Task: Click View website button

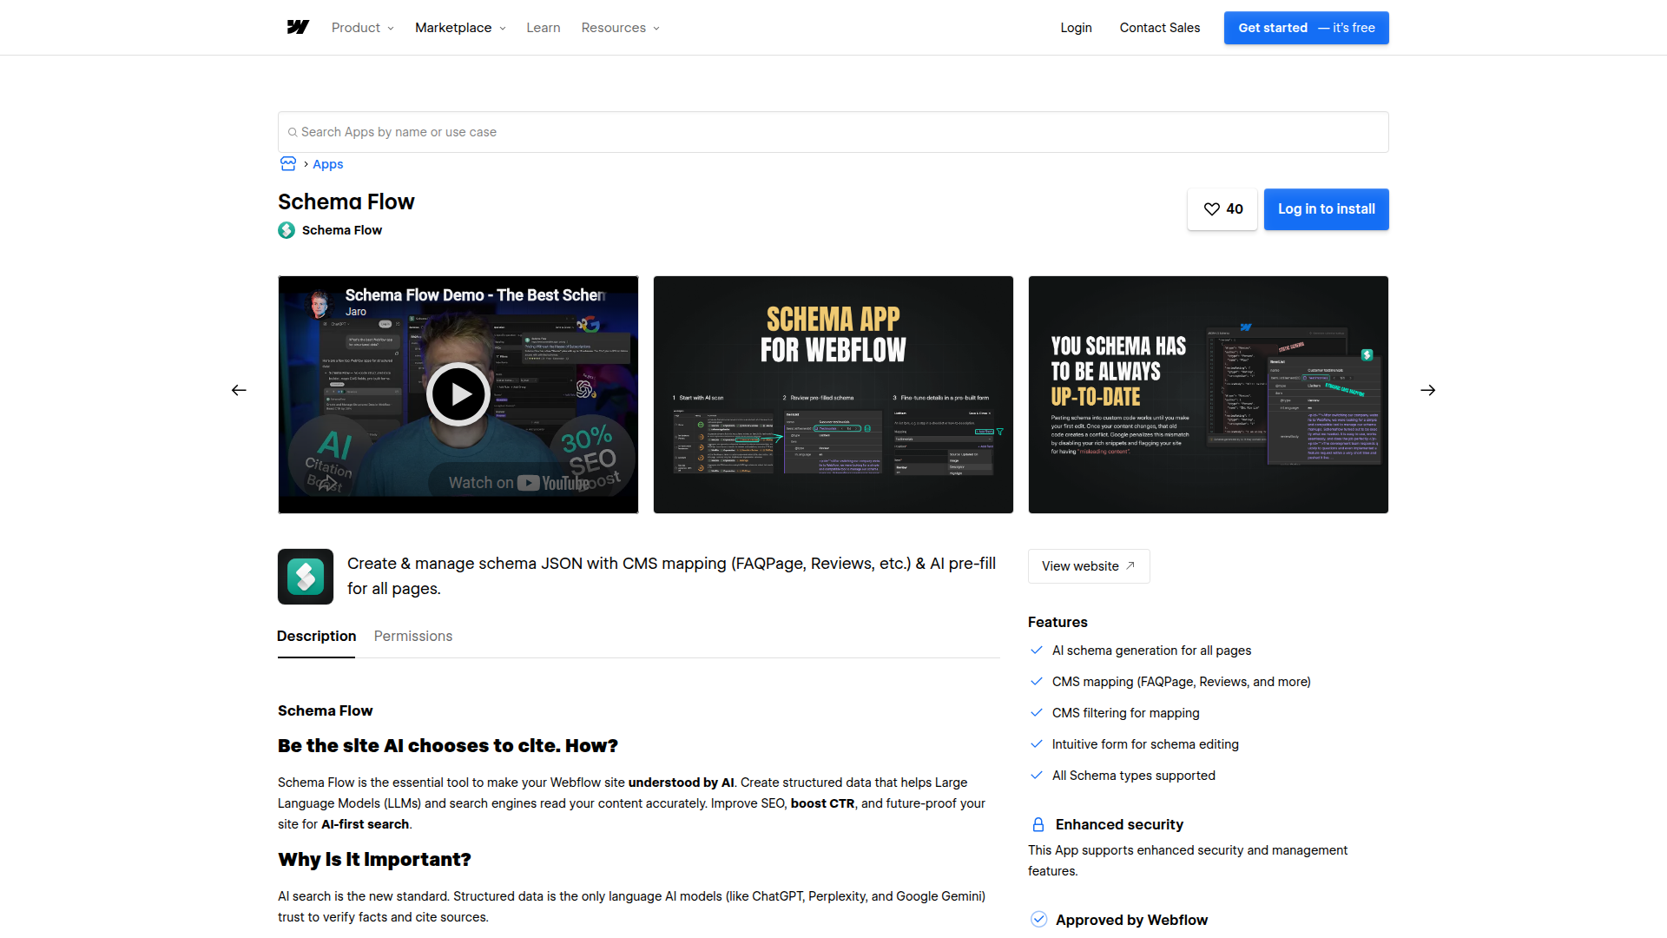Action: click(1089, 566)
